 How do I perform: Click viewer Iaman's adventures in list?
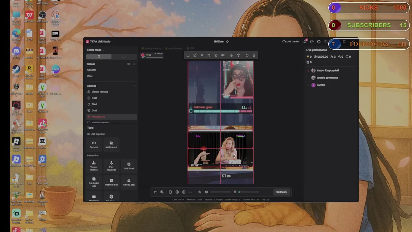331,78
